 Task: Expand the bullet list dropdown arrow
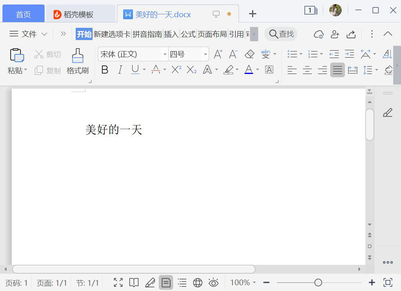pyautogui.click(x=301, y=54)
